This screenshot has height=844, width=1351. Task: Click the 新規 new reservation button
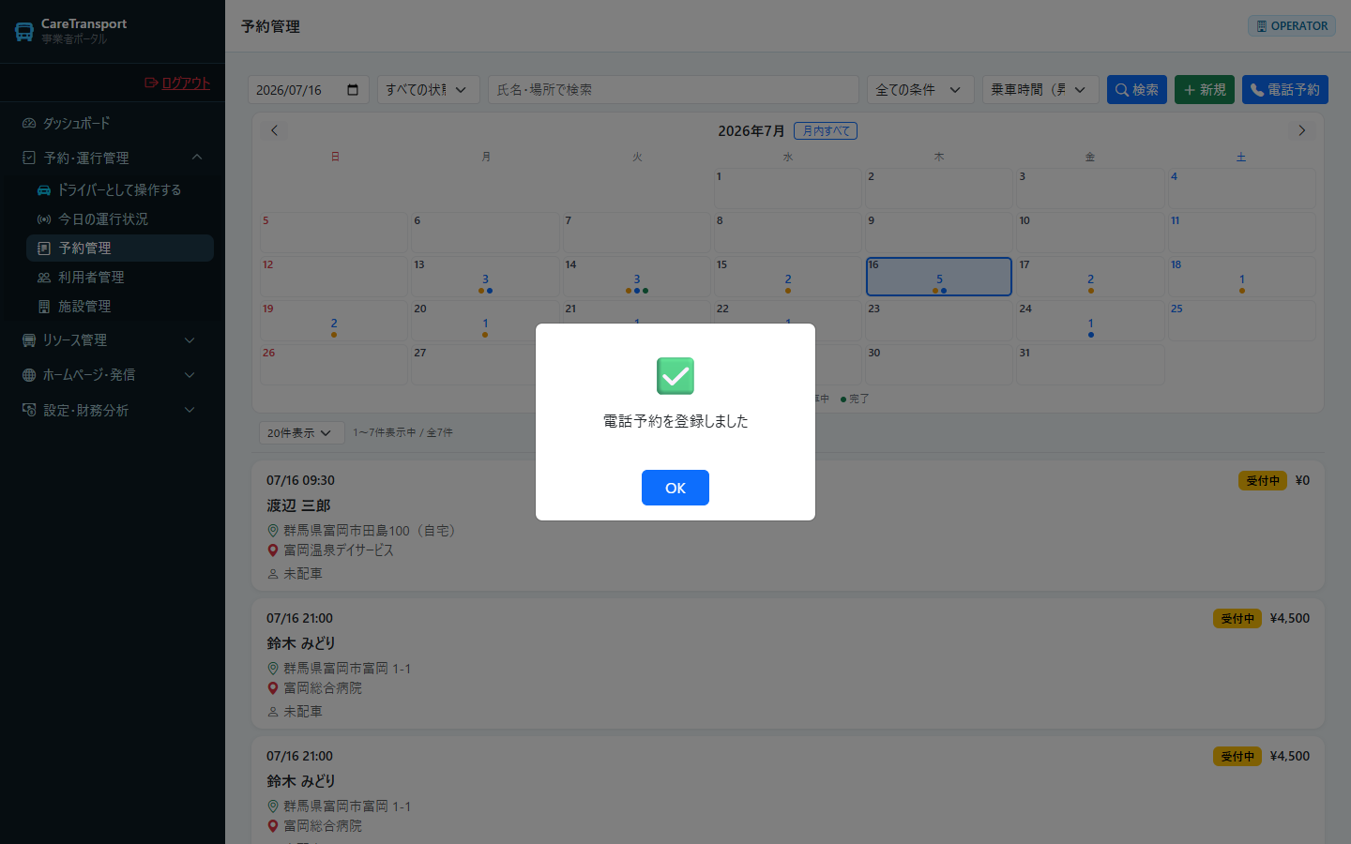tap(1205, 89)
